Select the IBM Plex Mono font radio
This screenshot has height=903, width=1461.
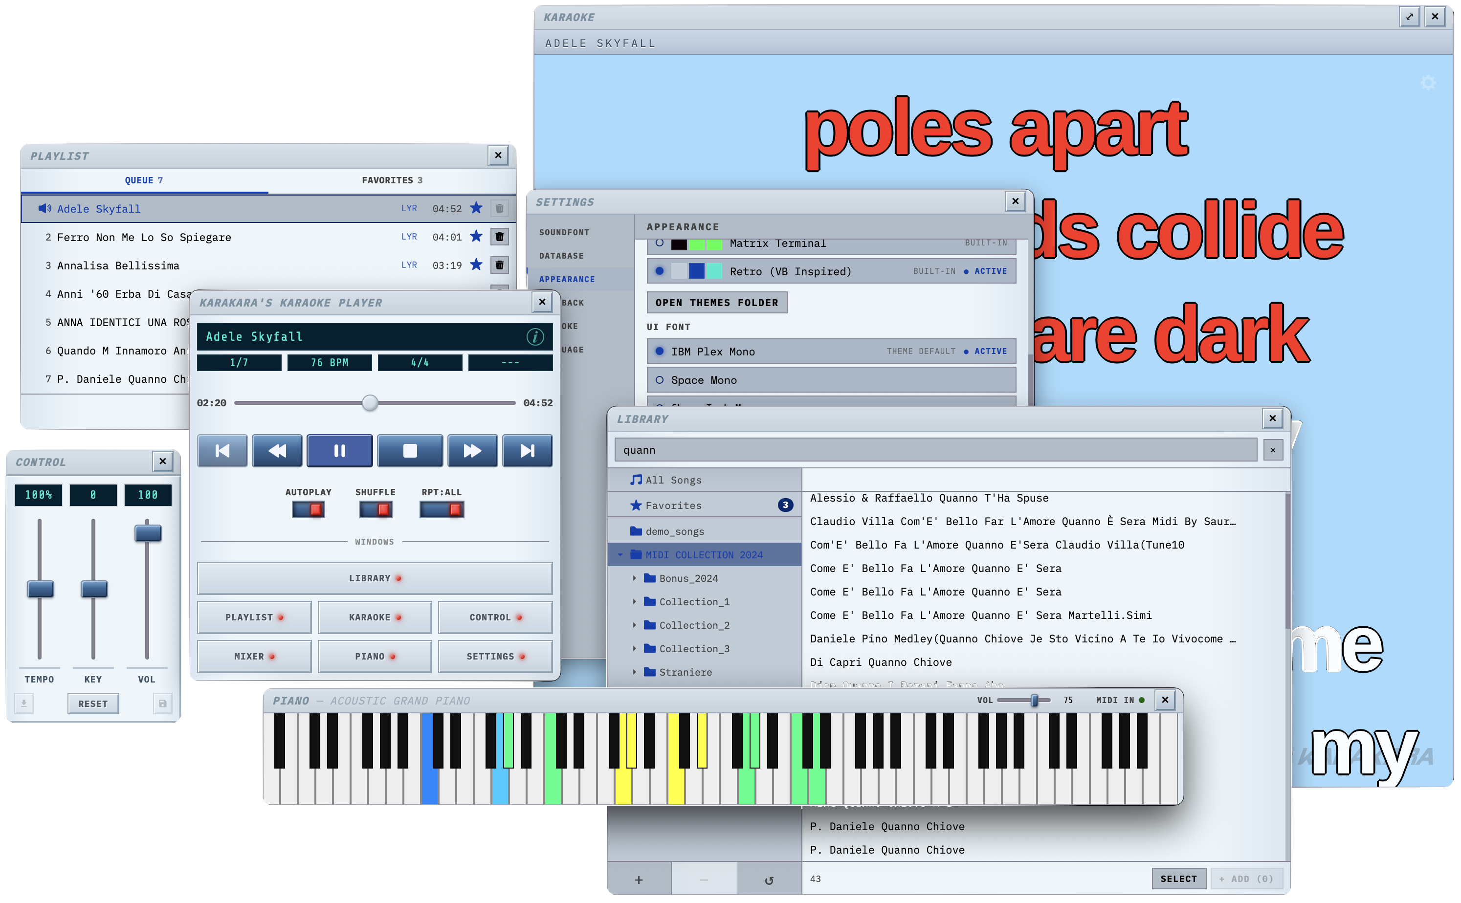coord(660,351)
